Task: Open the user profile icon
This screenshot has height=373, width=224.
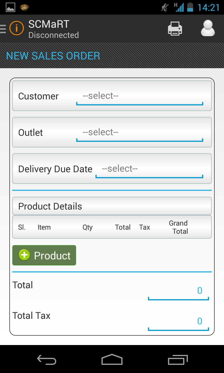Action: point(208,29)
